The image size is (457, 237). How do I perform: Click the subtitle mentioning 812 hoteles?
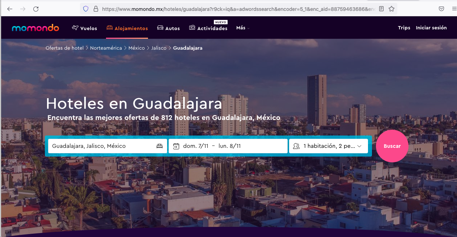coord(164,118)
